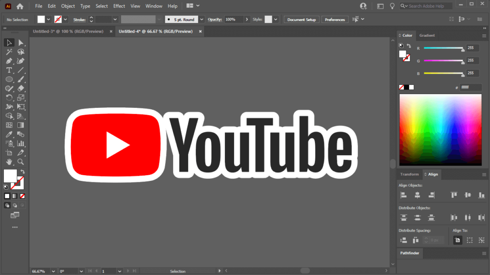
Task: Click Horizontal Align Center in Align panel
Action: 417,195
